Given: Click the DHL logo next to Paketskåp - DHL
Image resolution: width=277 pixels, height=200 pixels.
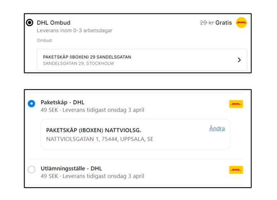Looking at the screenshot, I should pos(236,104).
